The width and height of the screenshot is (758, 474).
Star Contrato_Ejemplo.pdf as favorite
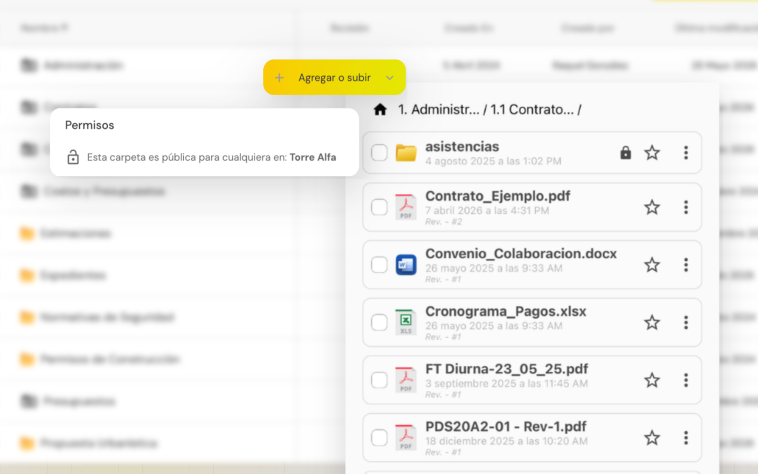[652, 207]
